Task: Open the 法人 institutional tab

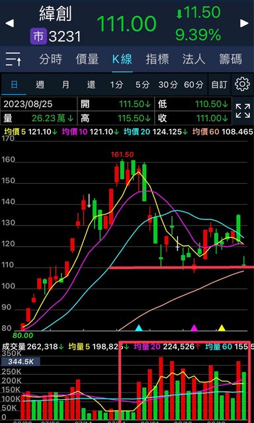Action: (194, 59)
